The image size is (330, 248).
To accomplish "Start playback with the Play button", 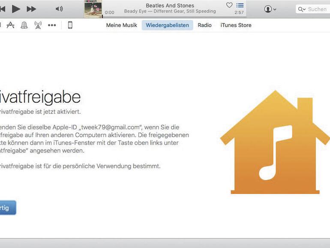I will point(16,9).
